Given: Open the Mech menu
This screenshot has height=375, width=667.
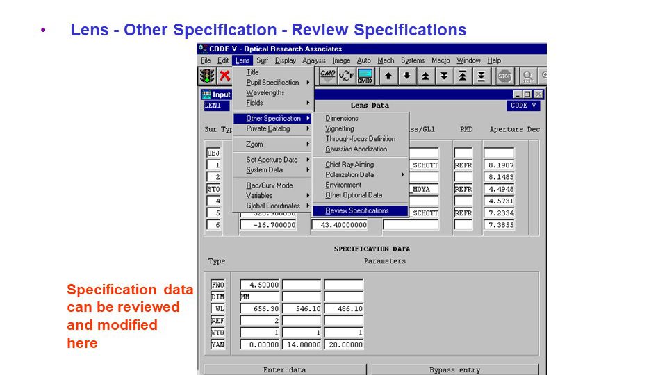Looking at the screenshot, I should point(386,60).
